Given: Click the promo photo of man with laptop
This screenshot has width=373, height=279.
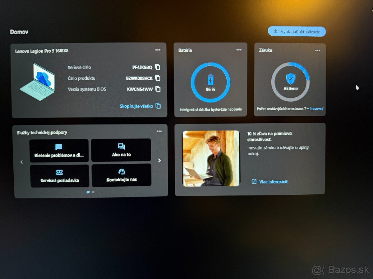Looking at the screenshot, I should click(211, 158).
